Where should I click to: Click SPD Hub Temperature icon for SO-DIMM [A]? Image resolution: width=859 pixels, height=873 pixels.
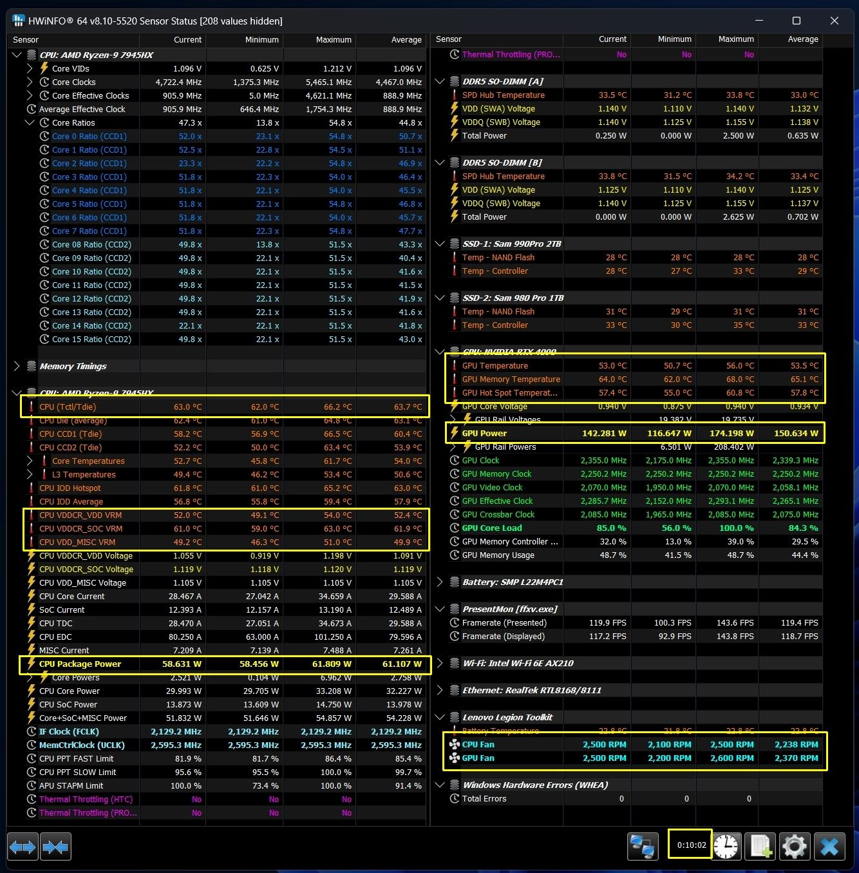(x=455, y=95)
